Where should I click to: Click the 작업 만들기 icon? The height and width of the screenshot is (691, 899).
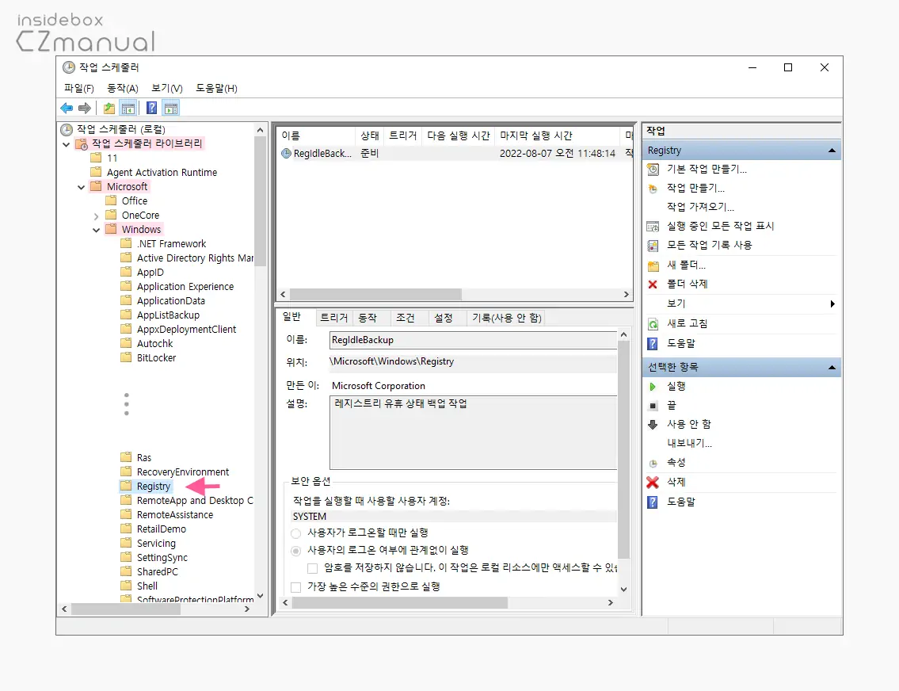pyautogui.click(x=653, y=188)
